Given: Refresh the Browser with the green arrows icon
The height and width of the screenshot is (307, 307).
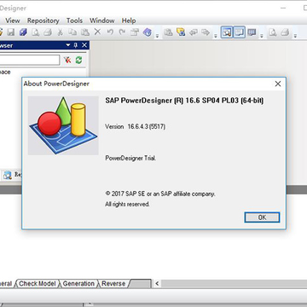Looking at the screenshot, I should (78, 60).
